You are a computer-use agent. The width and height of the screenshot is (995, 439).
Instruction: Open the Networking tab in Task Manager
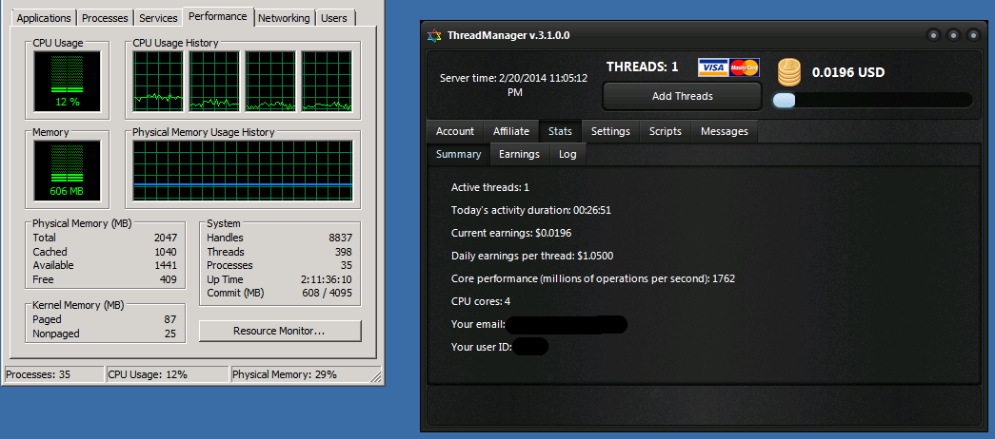point(284,18)
